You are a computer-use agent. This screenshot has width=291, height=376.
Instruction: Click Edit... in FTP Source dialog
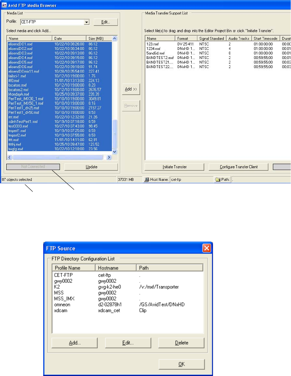click(128, 343)
